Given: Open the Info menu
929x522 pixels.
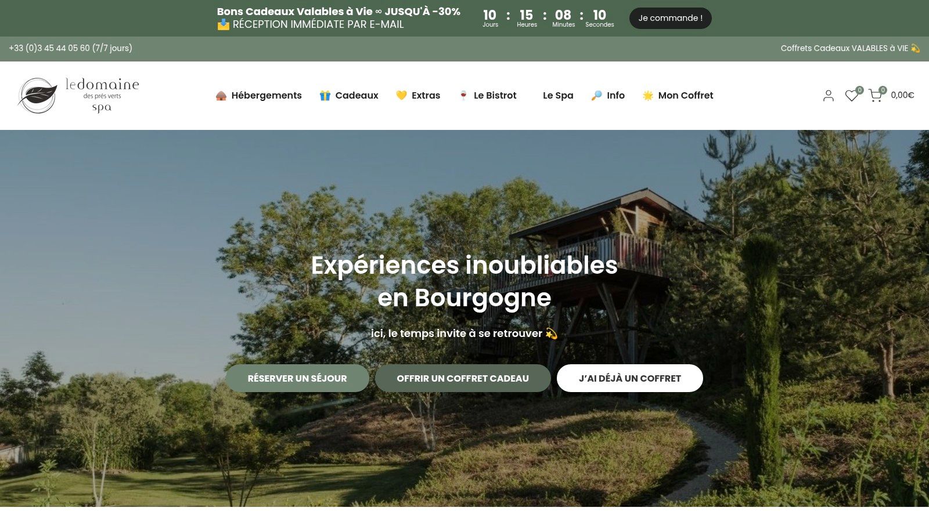Looking at the screenshot, I should tap(608, 96).
